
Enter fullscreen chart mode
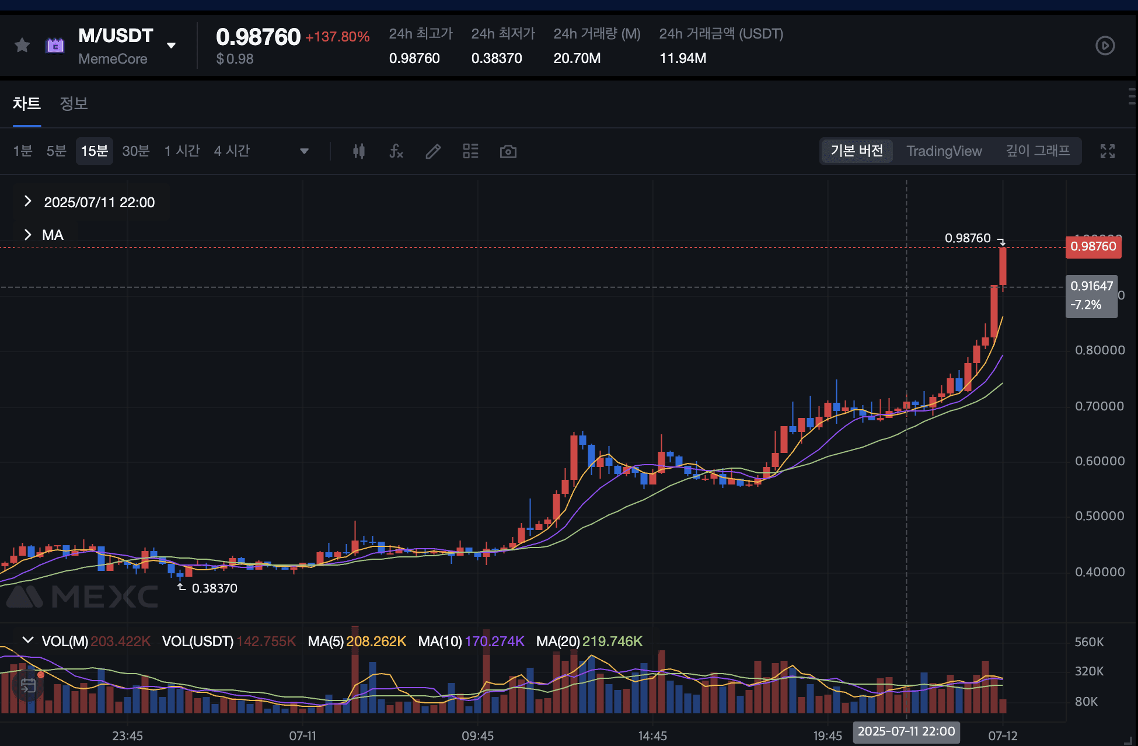(1107, 152)
